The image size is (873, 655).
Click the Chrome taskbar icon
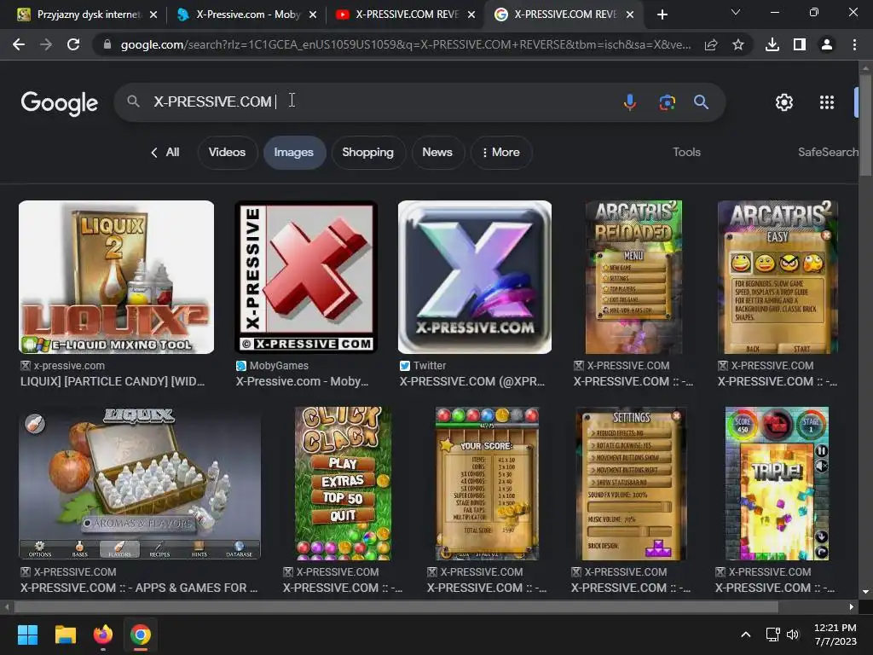coord(141,635)
